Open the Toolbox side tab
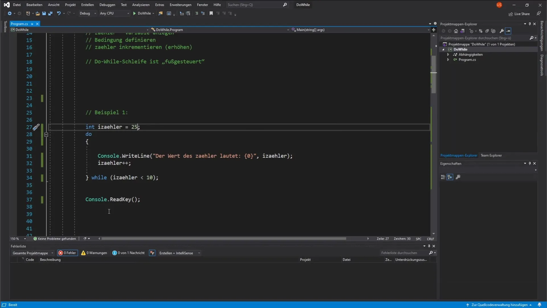This screenshot has width=547, height=308. 5,27
